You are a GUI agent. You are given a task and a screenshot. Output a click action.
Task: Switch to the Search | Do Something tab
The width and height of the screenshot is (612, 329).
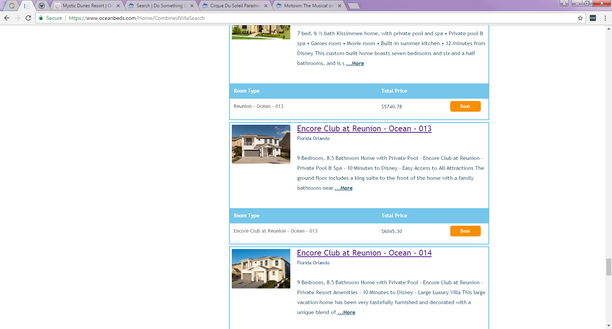coord(161,6)
